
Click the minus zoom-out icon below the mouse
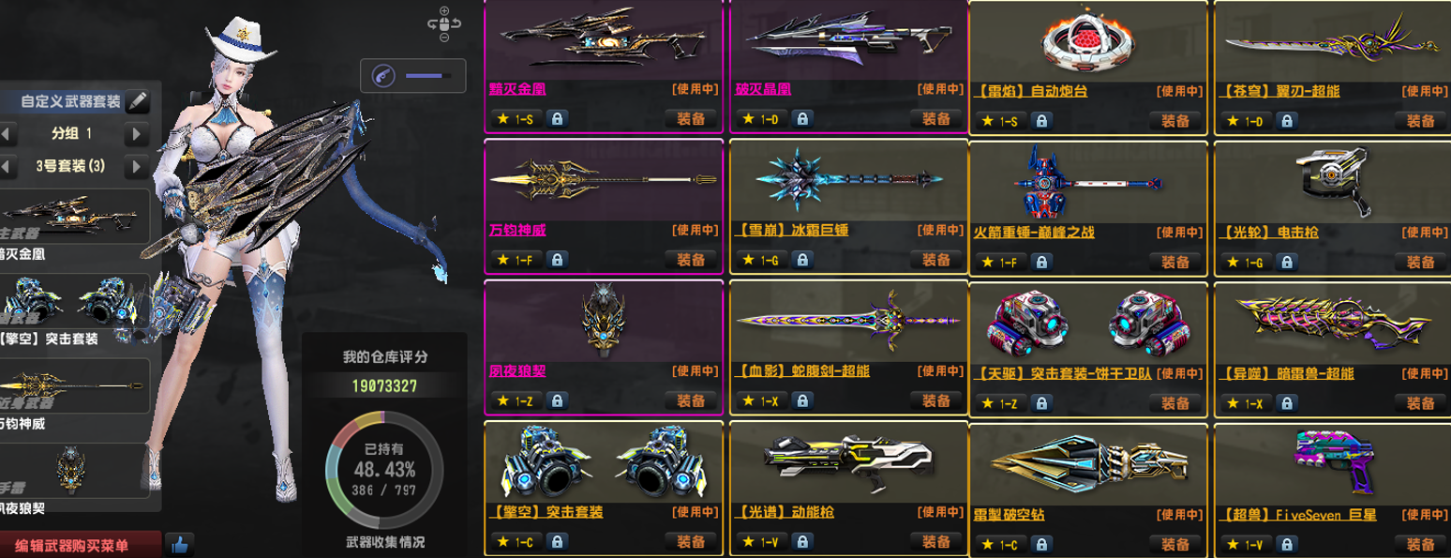point(444,38)
